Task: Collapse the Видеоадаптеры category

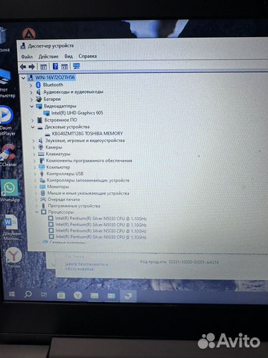Action: click(32, 106)
